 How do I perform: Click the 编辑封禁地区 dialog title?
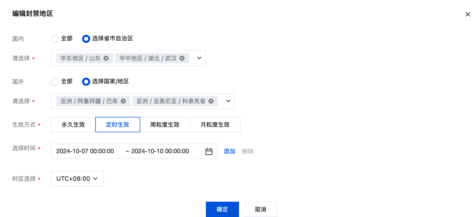pyautogui.click(x=33, y=14)
